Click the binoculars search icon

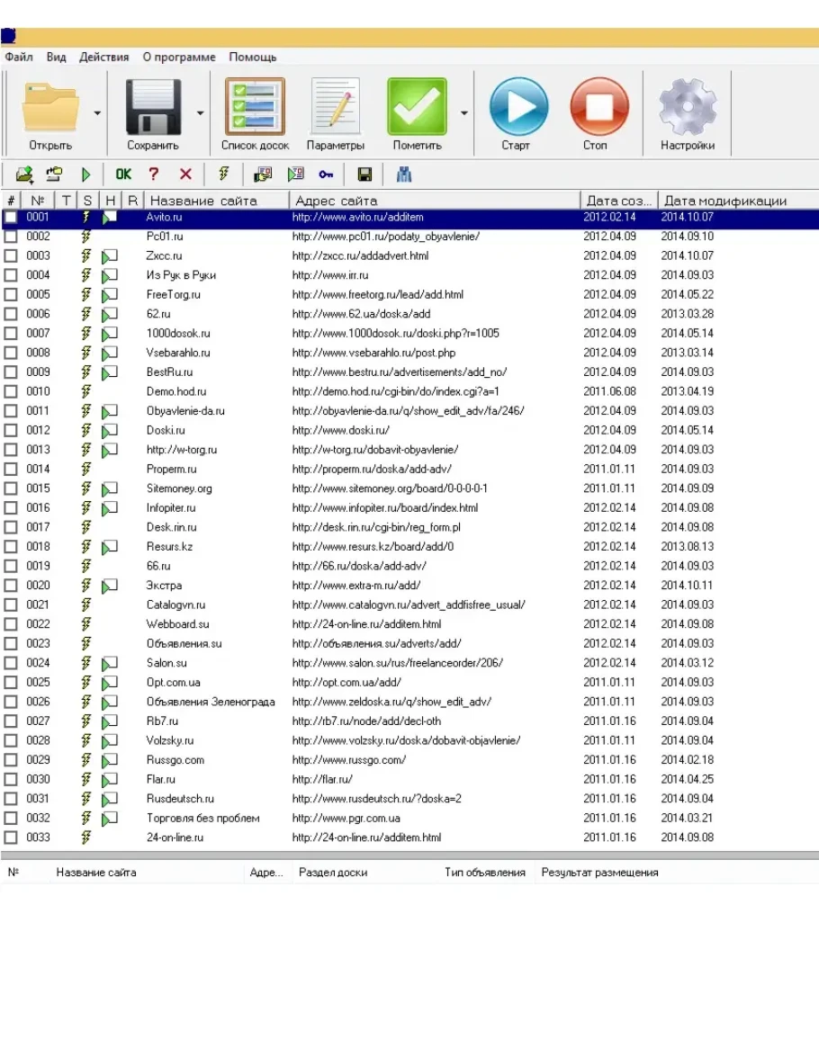pyautogui.click(x=404, y=175)
